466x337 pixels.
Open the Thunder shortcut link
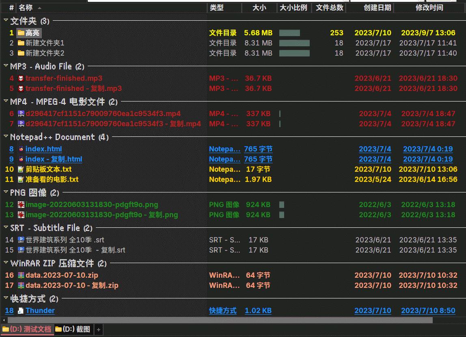40,311
